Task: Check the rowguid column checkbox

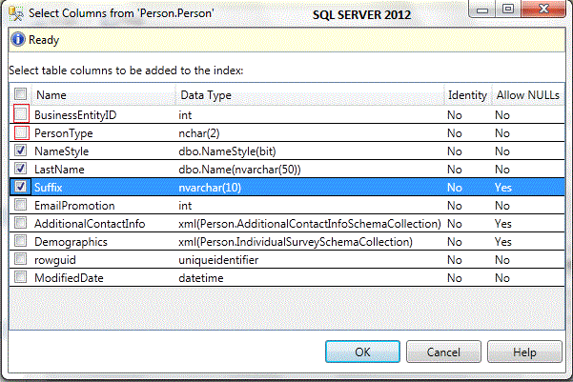Action: coord(20,259)
